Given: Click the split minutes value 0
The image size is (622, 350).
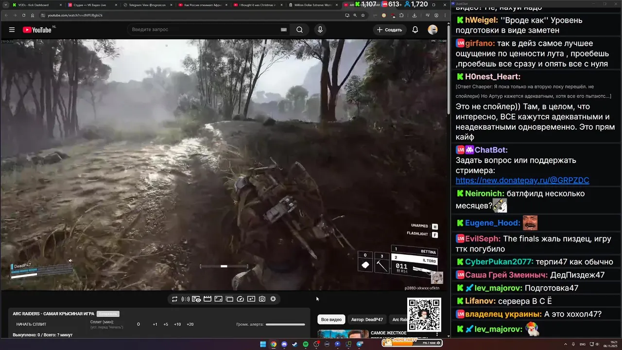Looking at the screenshot, I should tap(138, 324).
